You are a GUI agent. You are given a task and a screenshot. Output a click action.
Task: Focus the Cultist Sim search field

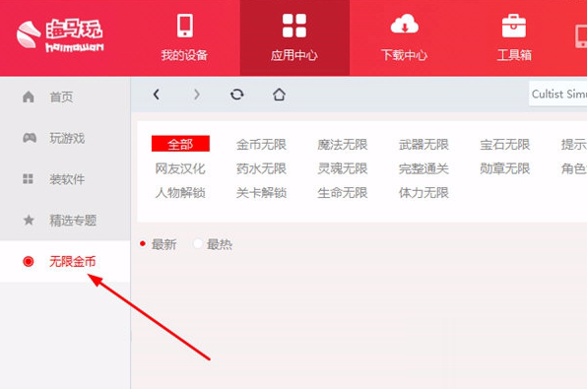pos(557,94)
